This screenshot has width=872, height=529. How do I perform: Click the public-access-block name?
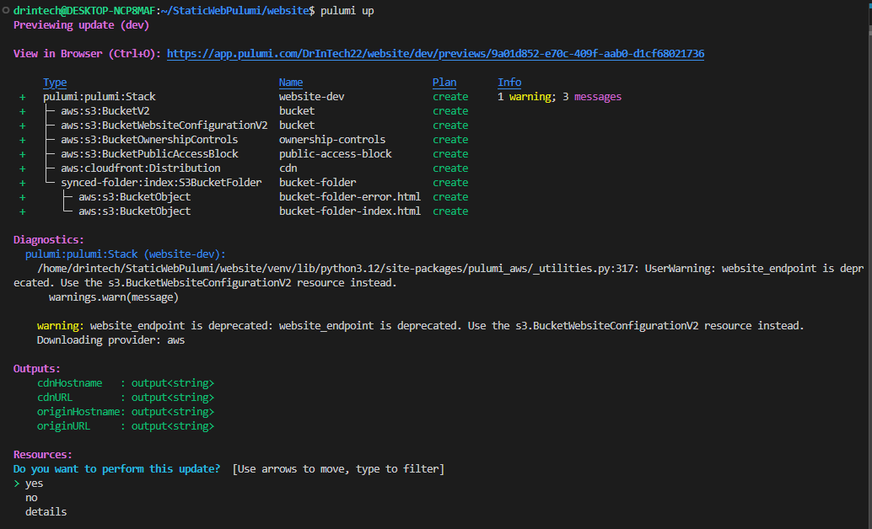(x=336, y=154)
